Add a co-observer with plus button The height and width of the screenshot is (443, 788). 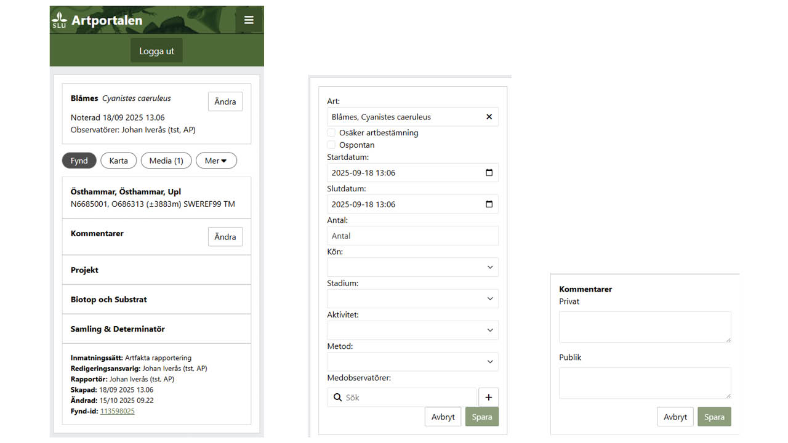click(488, 397)
